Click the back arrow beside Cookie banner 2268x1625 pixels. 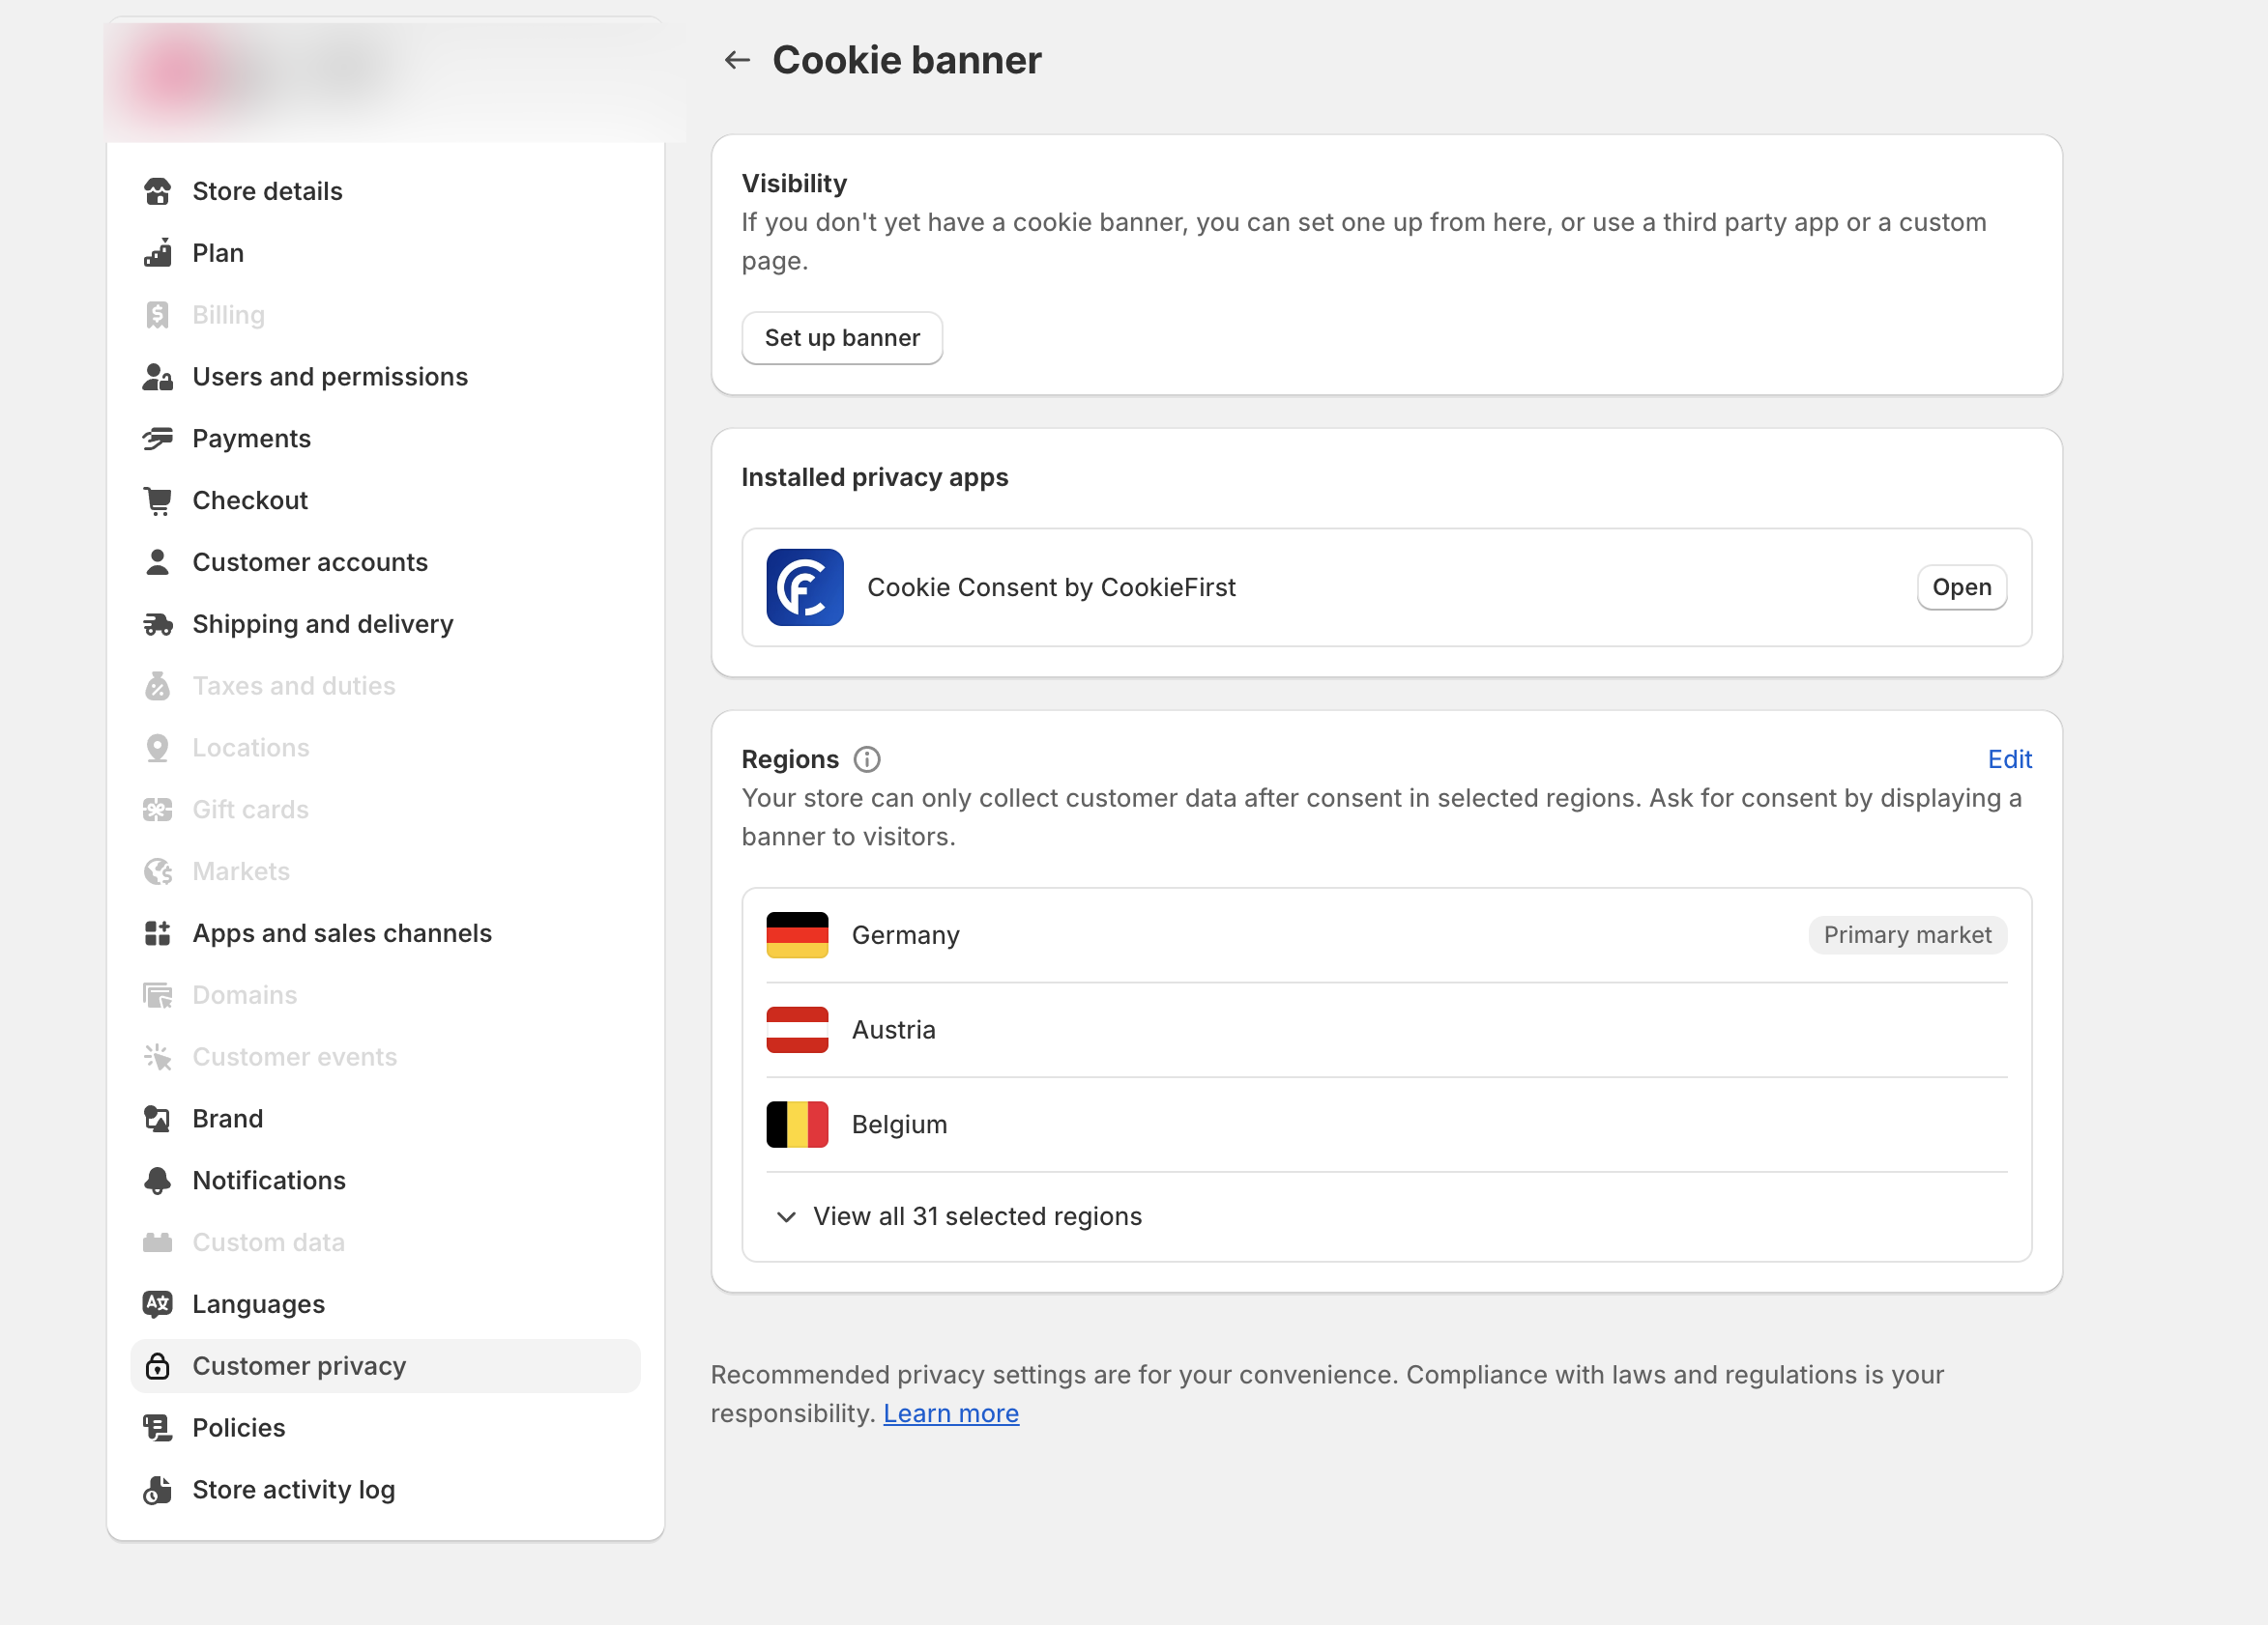coord(737,59)
